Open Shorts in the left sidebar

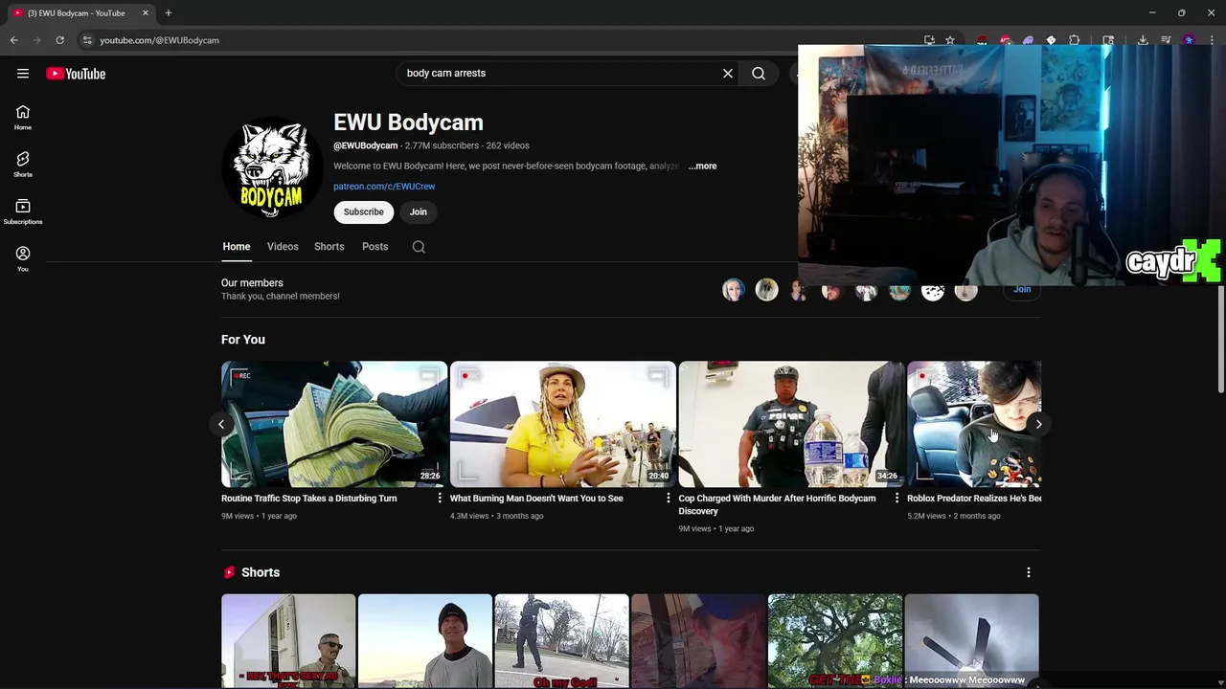[x=23, y=165]
